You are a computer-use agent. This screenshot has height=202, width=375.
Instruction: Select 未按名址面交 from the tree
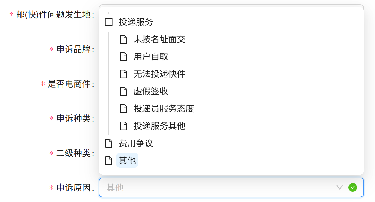pyautogui.click(x=159, y=39)
